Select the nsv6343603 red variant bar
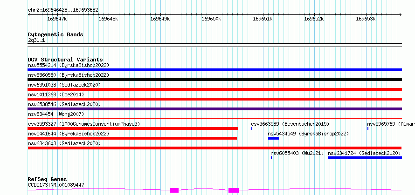This screenshot has width=415, height=195. 214,148
